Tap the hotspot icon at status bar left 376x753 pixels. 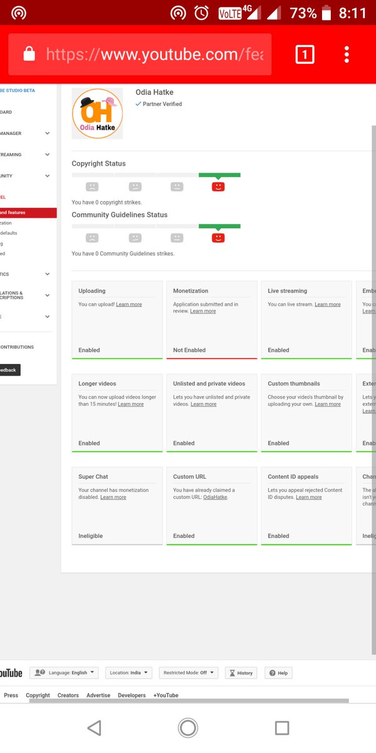pyautogui.click(x=19, y=13)
